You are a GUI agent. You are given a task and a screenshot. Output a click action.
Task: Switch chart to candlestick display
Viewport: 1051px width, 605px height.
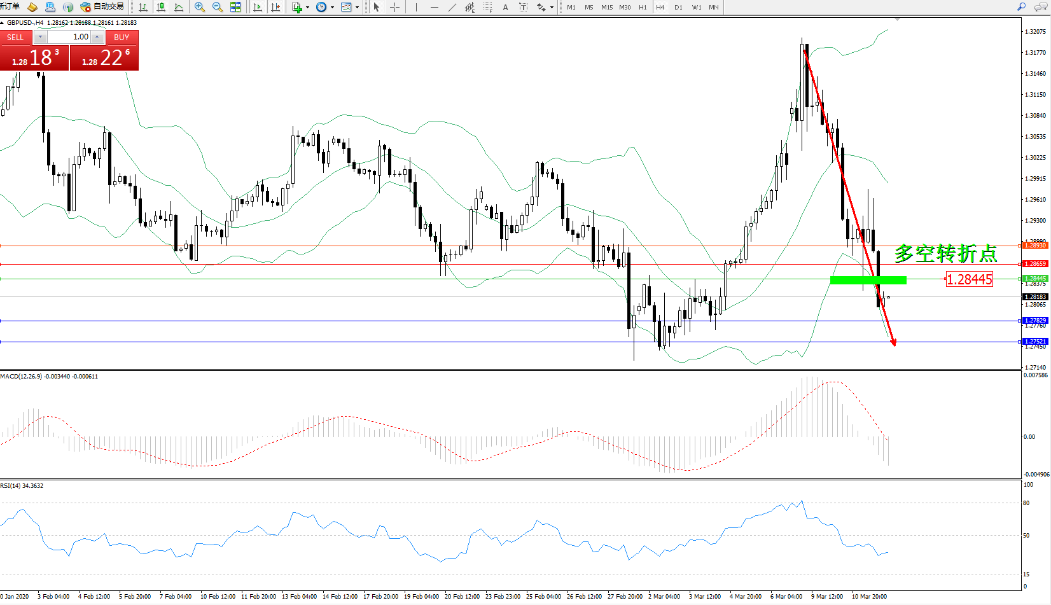[x=161, y=7]
